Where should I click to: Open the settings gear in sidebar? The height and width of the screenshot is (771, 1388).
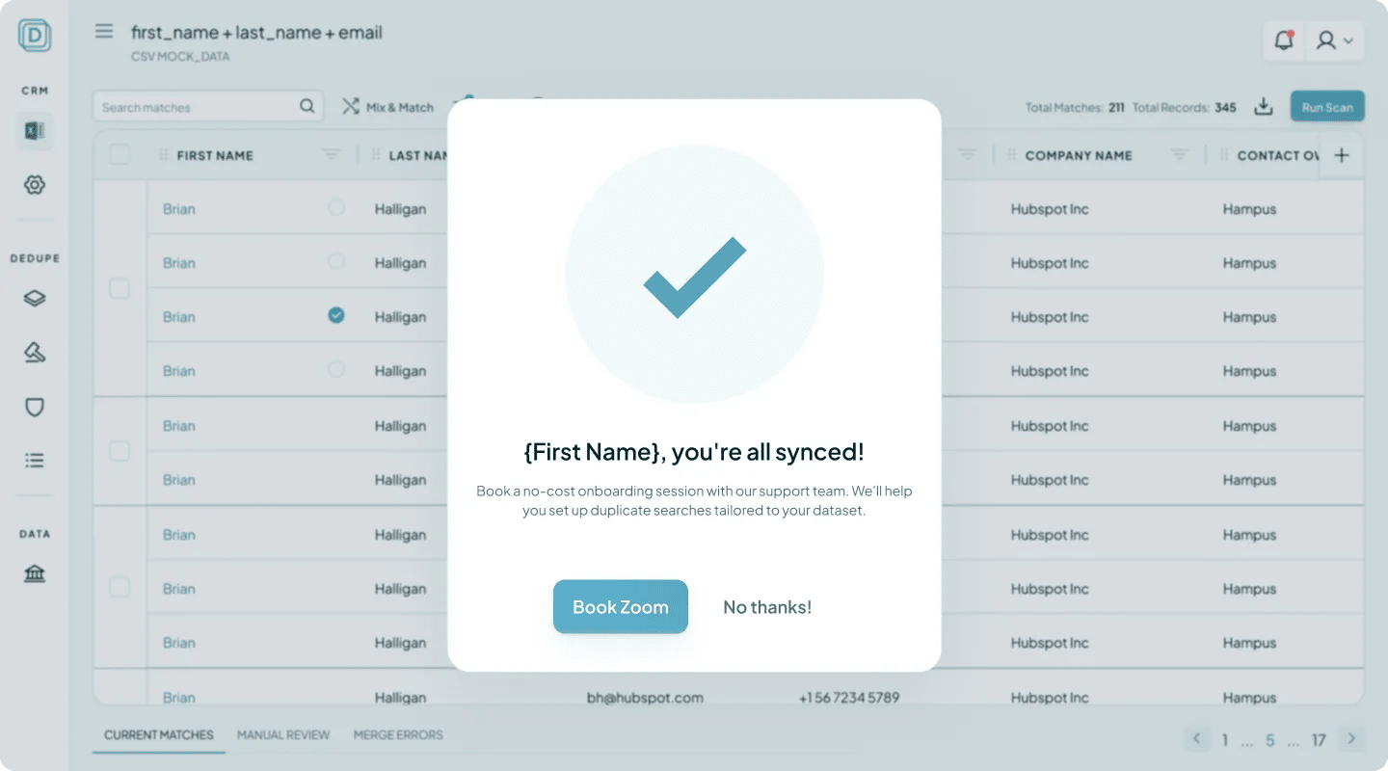click(x=35, y=185)
